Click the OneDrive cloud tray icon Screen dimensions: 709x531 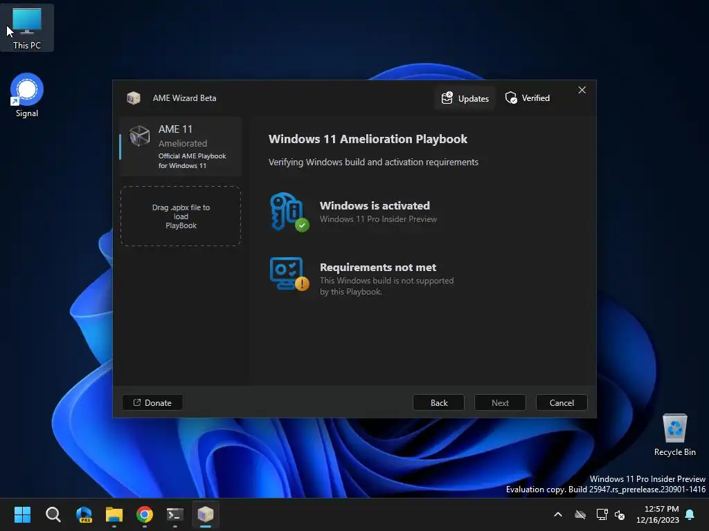click(x=580, y=514)
